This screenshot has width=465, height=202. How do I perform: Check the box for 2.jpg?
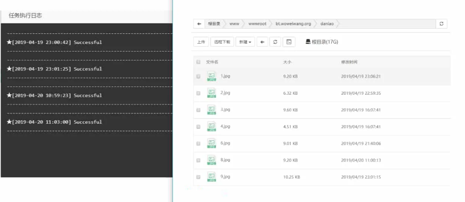(x=198, y=93)
